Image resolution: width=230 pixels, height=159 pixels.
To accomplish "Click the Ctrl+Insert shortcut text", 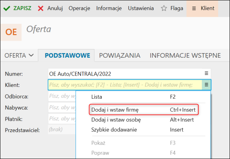I will (x=183, y=110).
